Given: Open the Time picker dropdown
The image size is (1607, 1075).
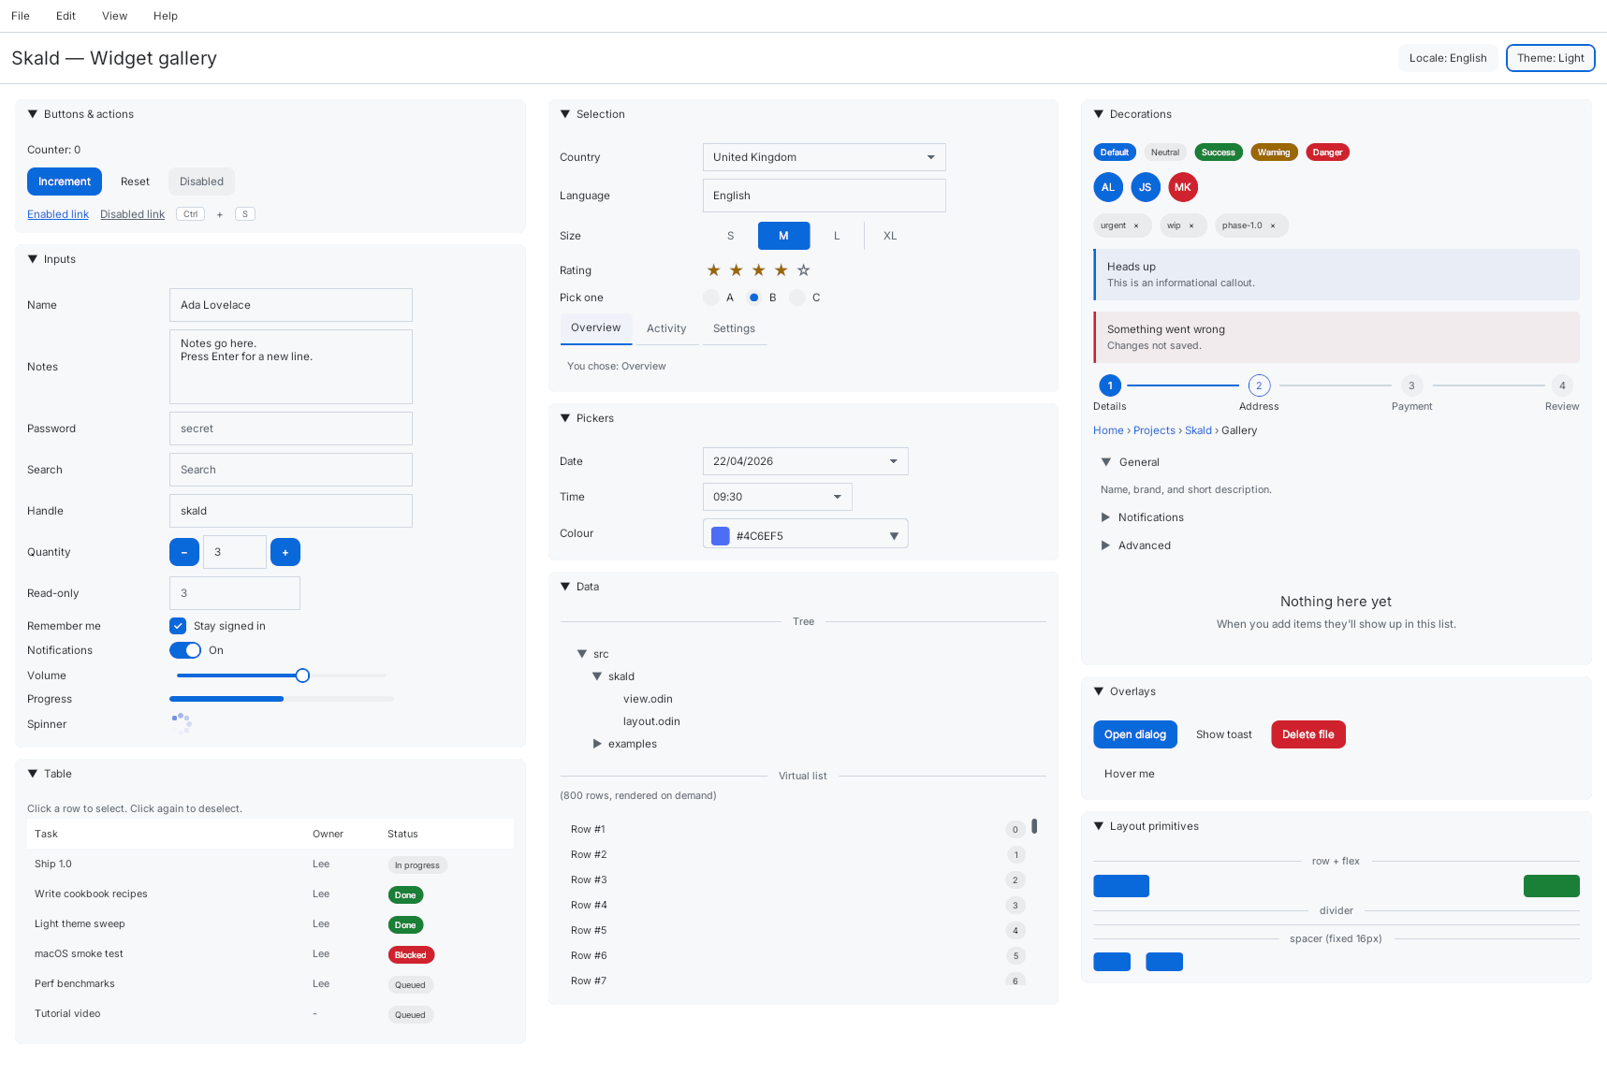Looking at the screenshot, I should (778, 497).
